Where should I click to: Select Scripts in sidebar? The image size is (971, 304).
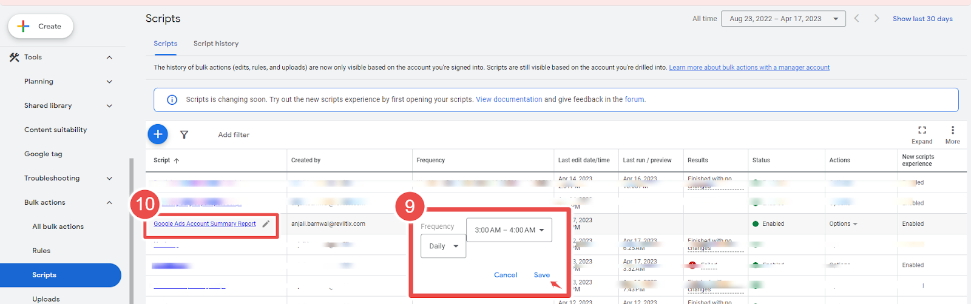[x=61, y=275]
